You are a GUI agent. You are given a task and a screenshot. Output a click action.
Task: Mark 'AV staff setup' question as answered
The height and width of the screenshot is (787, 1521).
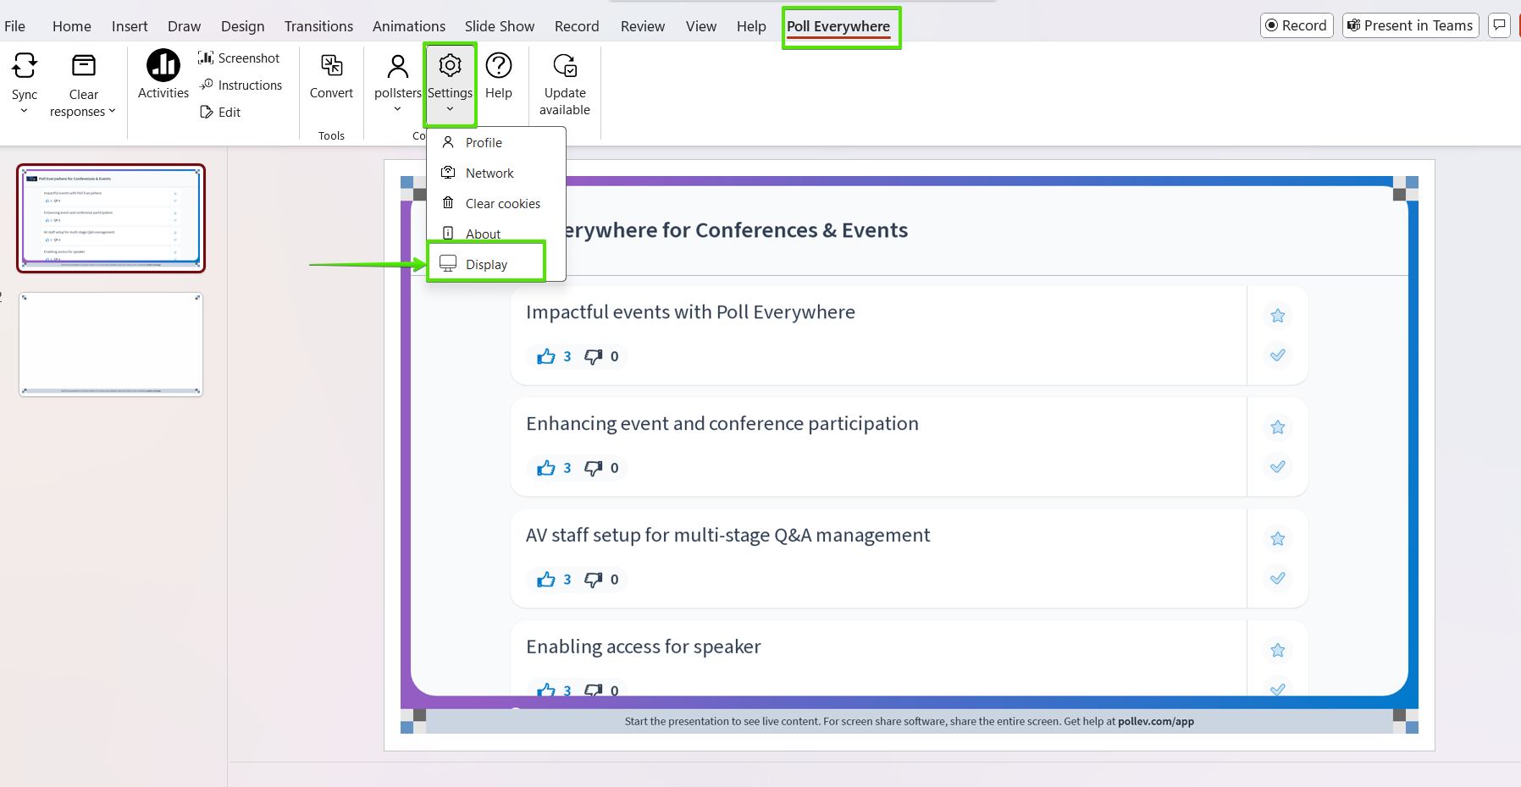pyautogui.click(x=1278, y=578)
